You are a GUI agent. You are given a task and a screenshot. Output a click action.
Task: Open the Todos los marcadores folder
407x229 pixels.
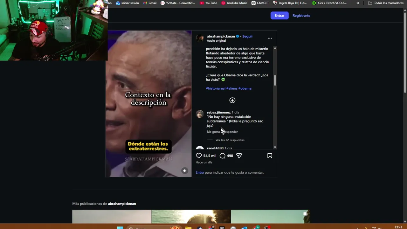(x=386, y=3)
